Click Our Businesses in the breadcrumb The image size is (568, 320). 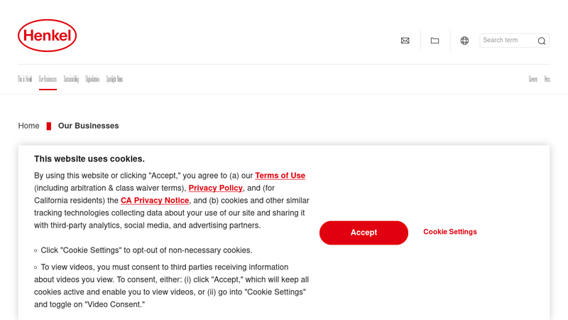89,126
